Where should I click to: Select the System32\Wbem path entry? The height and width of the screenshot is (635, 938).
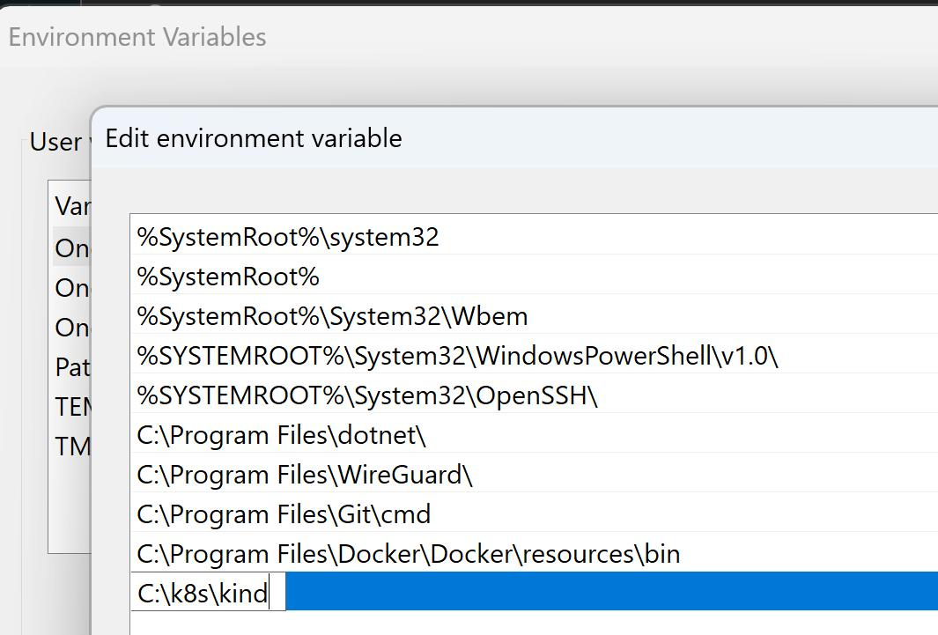tap(332, 316)
